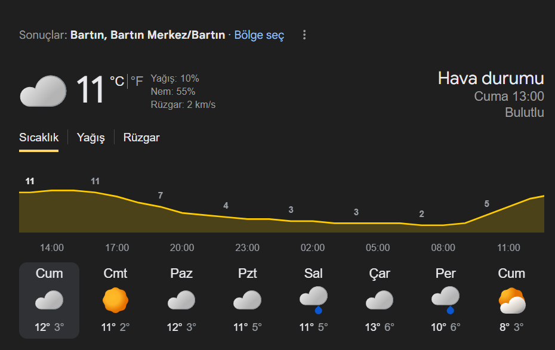555x350 pixels.
Task: Click the large current cloudy weather icon
Action: (x=43, y=91)
